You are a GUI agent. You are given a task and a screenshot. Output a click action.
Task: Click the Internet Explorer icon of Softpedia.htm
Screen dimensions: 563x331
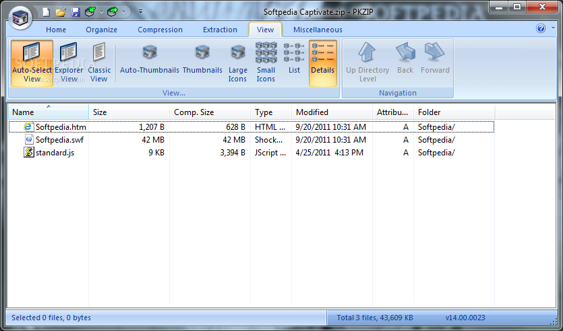click(x=28, y=126)
